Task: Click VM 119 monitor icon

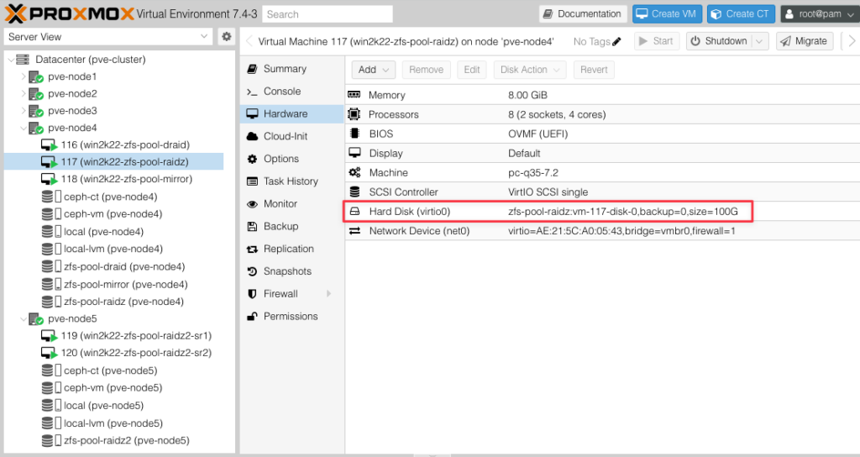Action: pyautogui.click(x=49, y=336)
